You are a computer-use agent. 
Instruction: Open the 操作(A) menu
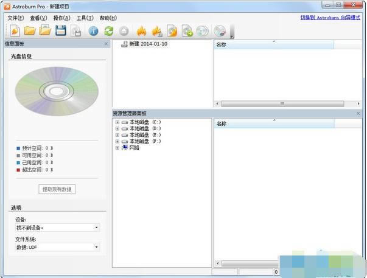tap(62, 18)
